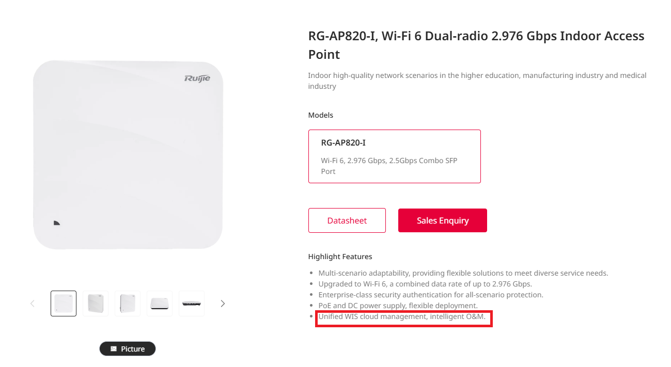
Task: Select the fourth flat-lying device thumbnail
Action: click(x=160, y=304)
